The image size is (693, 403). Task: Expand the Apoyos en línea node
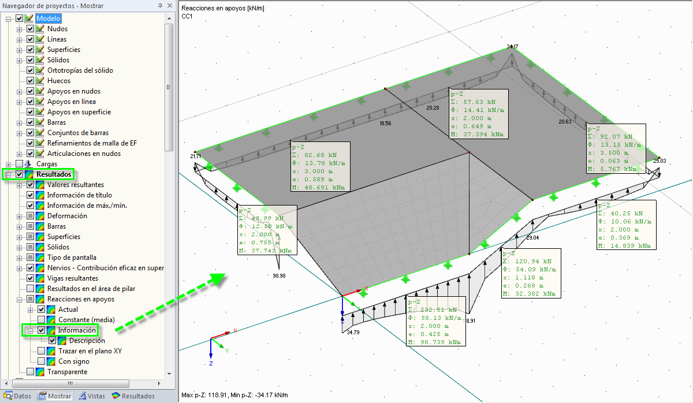[x=20, y=102]
